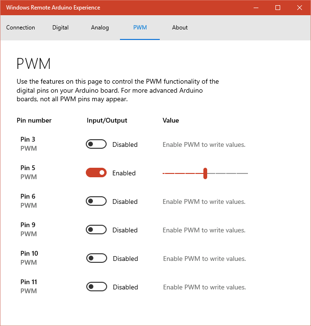Click the Pin 5 label
Screen dimensions: 311x326
[x=28, y=168]
